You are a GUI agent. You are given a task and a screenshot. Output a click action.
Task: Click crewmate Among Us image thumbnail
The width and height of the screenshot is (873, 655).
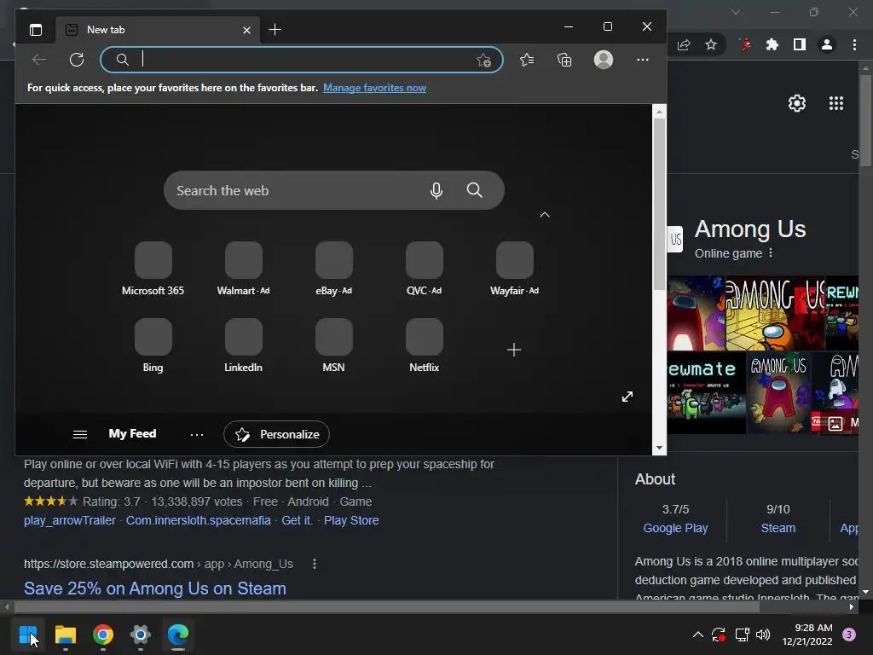(706, 392)
